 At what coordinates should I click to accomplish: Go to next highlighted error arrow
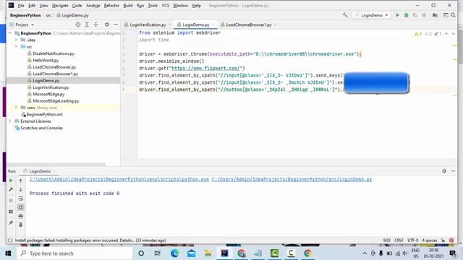pyautogui.click(x=454, y=34)
